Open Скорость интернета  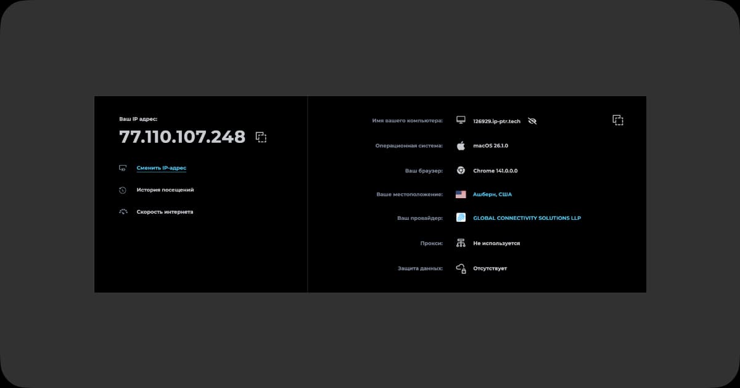click(165, 212)
